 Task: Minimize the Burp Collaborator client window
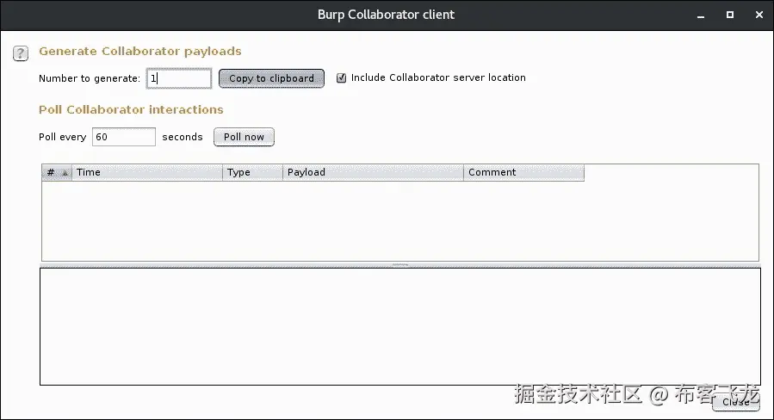(701, 15)
